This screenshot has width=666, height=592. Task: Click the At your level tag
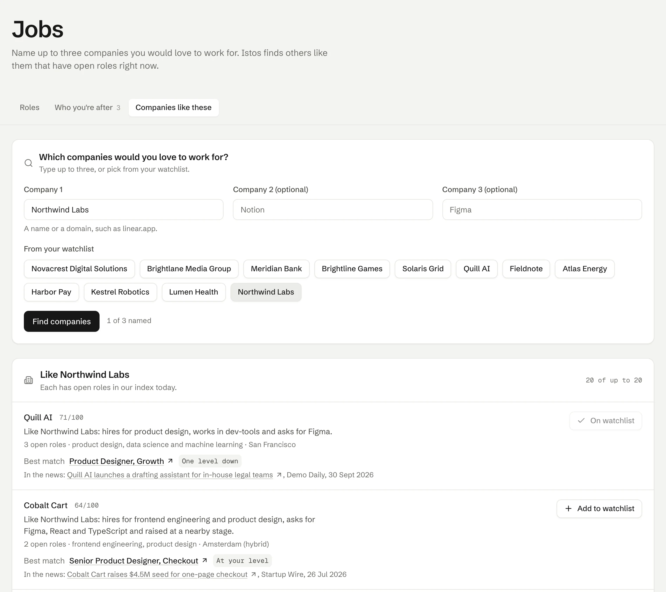click(242, 560)
